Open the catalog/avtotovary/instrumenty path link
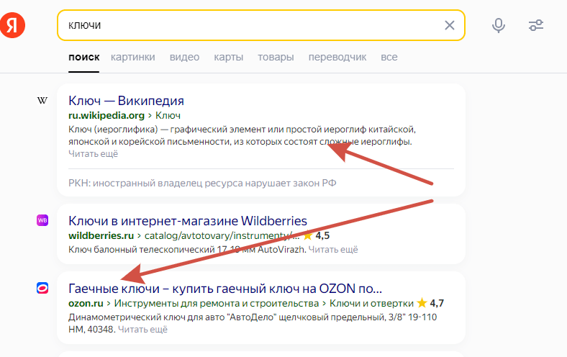This screenshot has height=357, width=567. [x=222, y=235]
